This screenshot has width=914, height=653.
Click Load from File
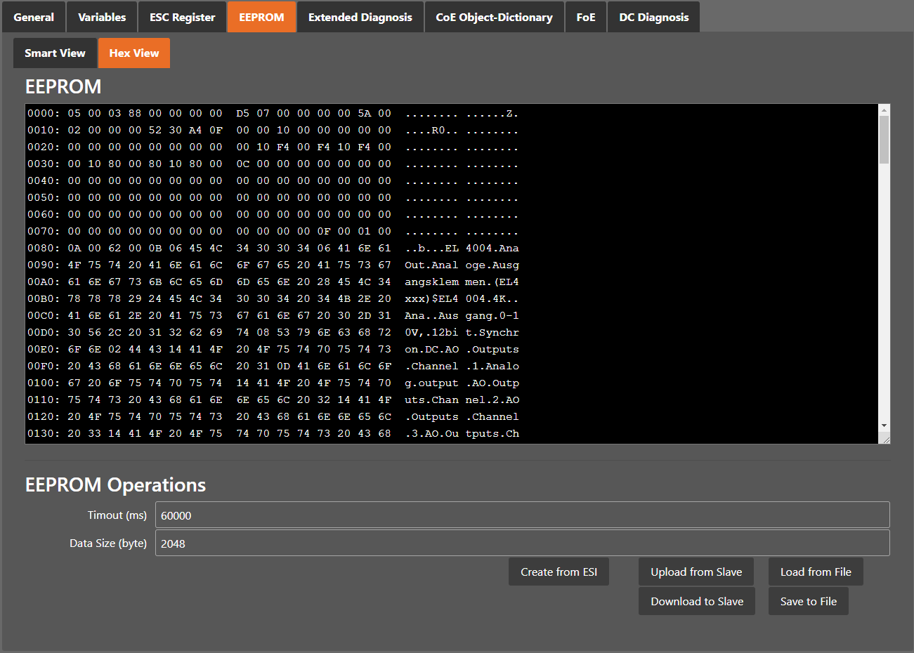coord(816,571)
